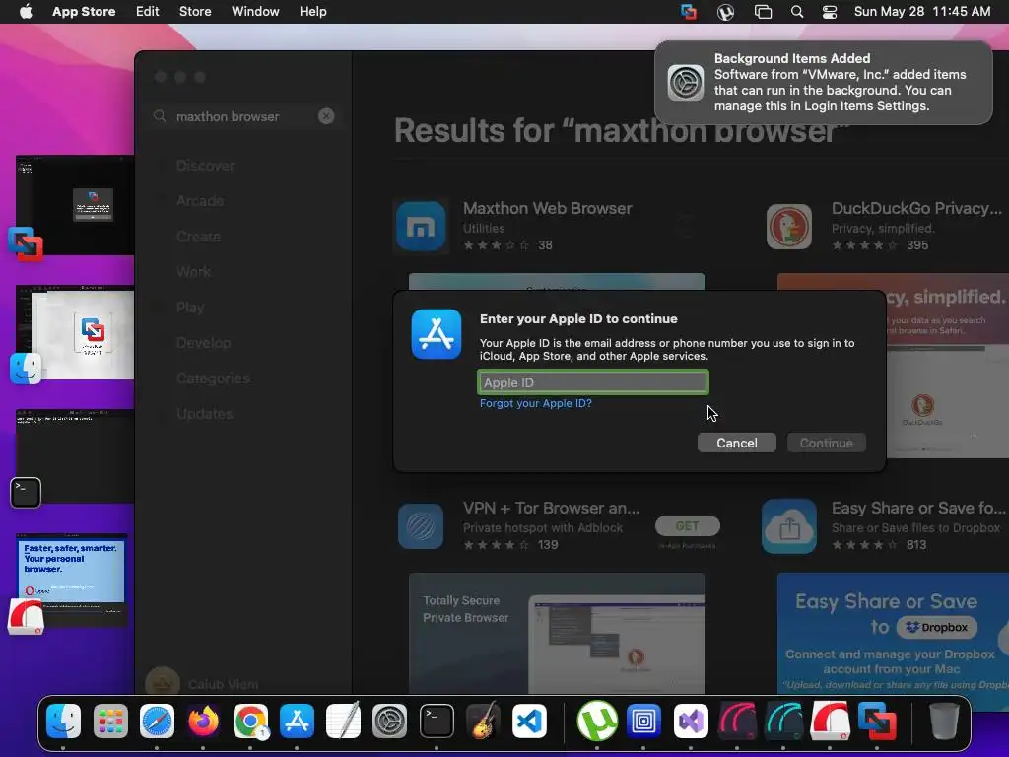Launch Visual Studio Code from the Dock
Screen dimensions: 1009x757
point(529,721)
